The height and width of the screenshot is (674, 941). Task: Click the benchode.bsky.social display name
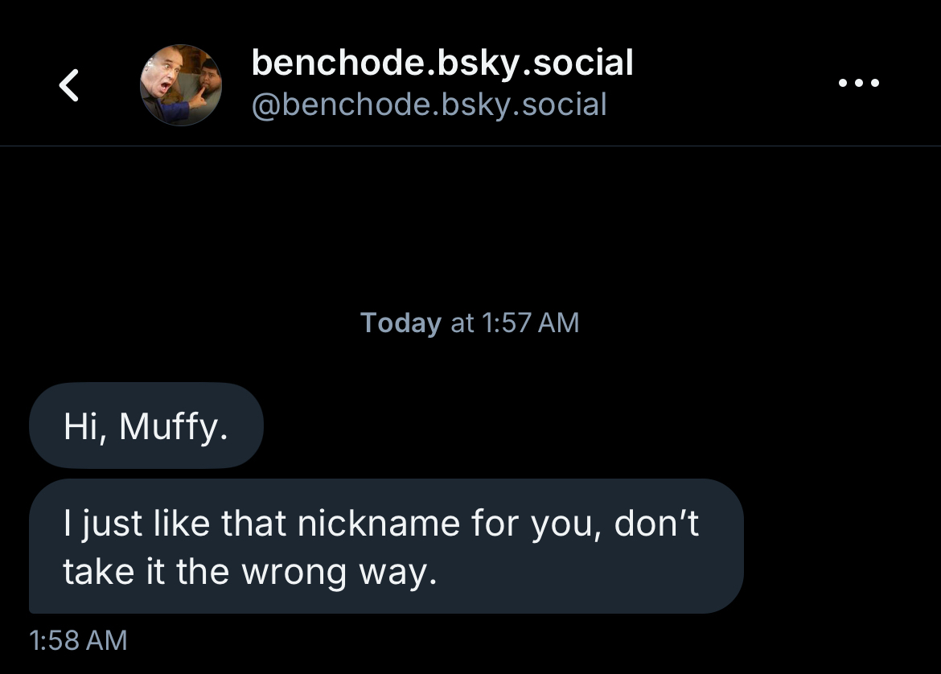pos(442,63)
